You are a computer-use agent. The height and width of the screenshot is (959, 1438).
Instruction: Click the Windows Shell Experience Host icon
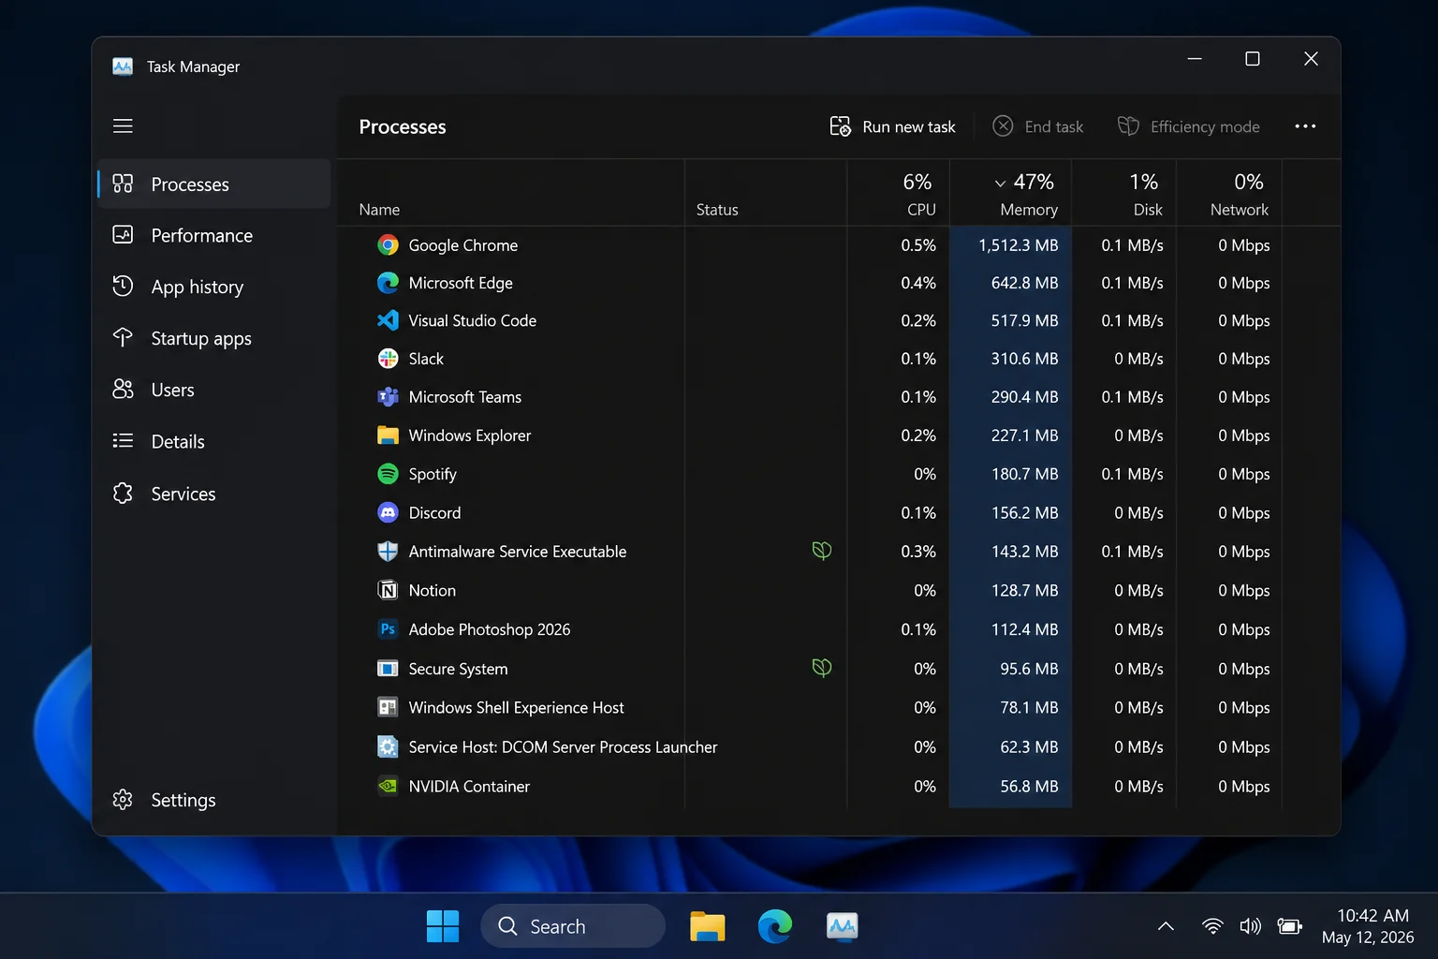(x=388, y=708)
